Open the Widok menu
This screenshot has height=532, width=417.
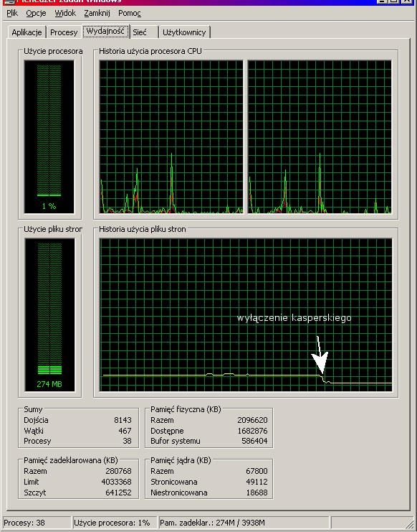(65, 13)
